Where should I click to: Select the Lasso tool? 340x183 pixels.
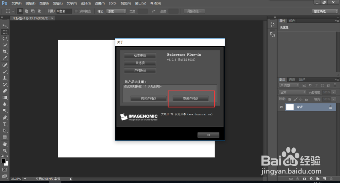[4, 39]
